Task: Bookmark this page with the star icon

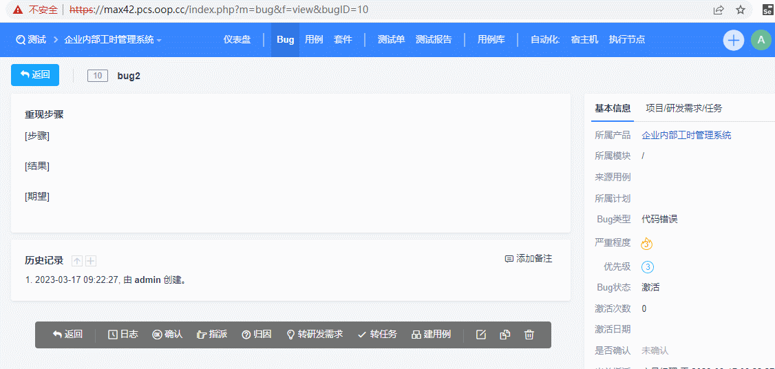Action: [741, 10]
